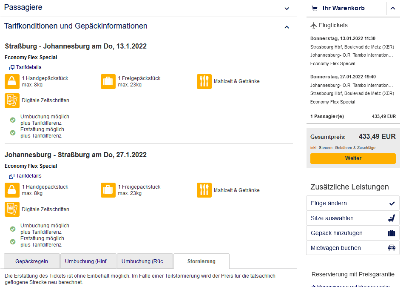Image resolution: width=406 pixels, height=287 pixels.
Task: Open the Umbuchung (Hinf... tab
Action: click(88, 261)
